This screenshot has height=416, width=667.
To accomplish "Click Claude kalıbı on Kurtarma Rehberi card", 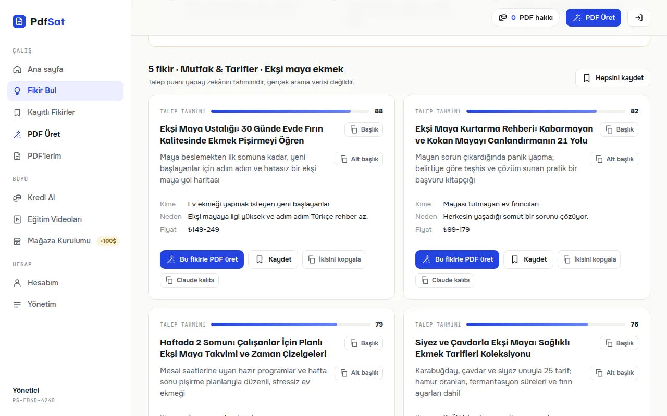I will point(445,280).
